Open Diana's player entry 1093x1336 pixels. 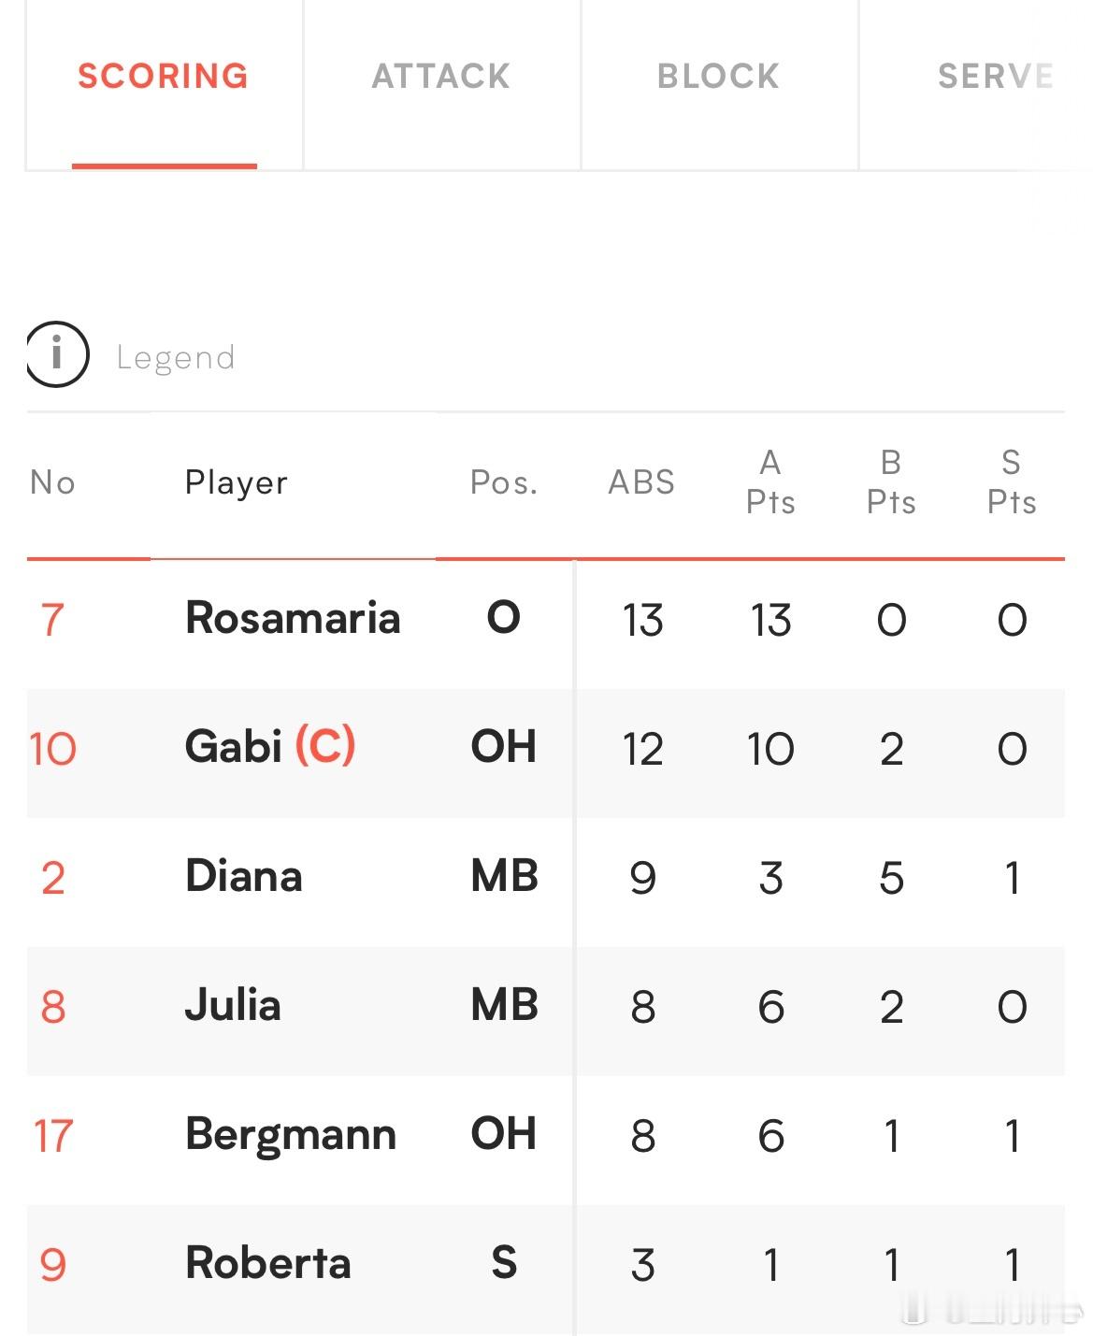pos(244,876)
